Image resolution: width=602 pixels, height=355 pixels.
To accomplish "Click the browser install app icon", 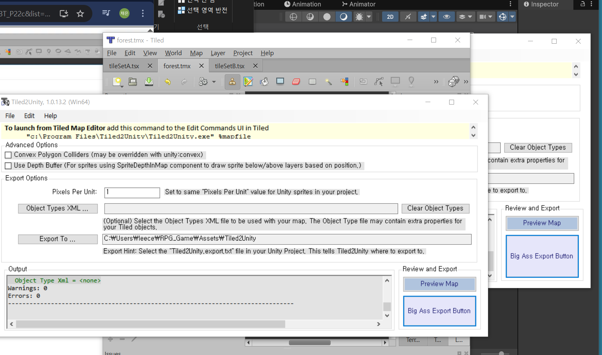I will (64, 13).
